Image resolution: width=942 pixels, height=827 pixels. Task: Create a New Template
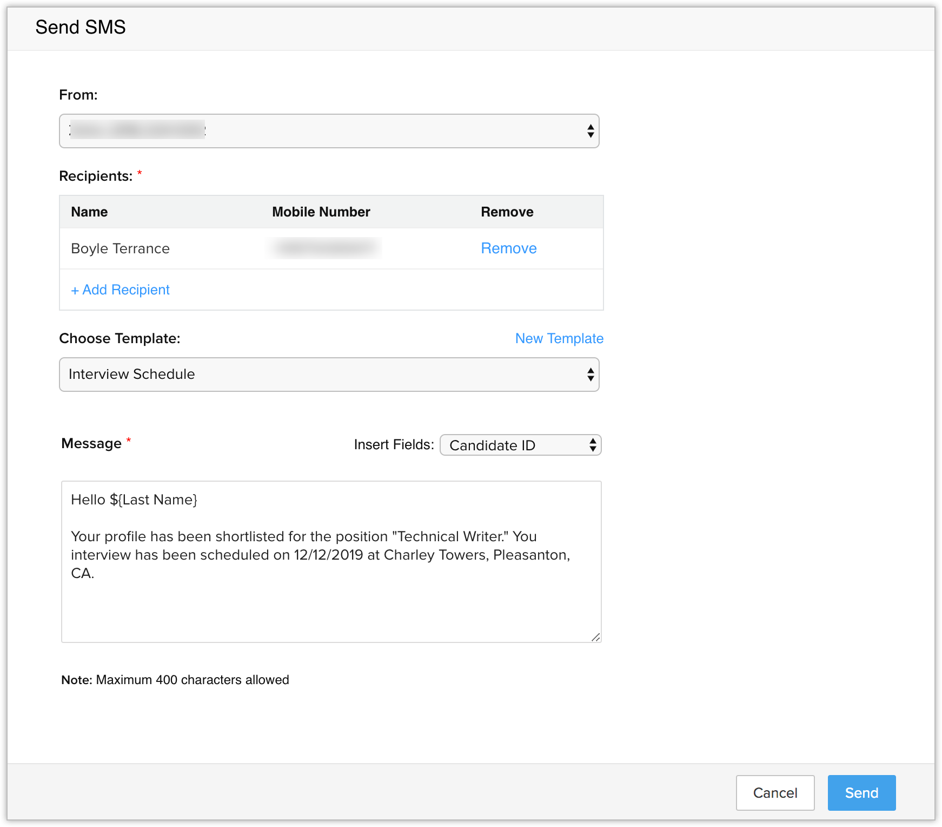coord(559,339)
